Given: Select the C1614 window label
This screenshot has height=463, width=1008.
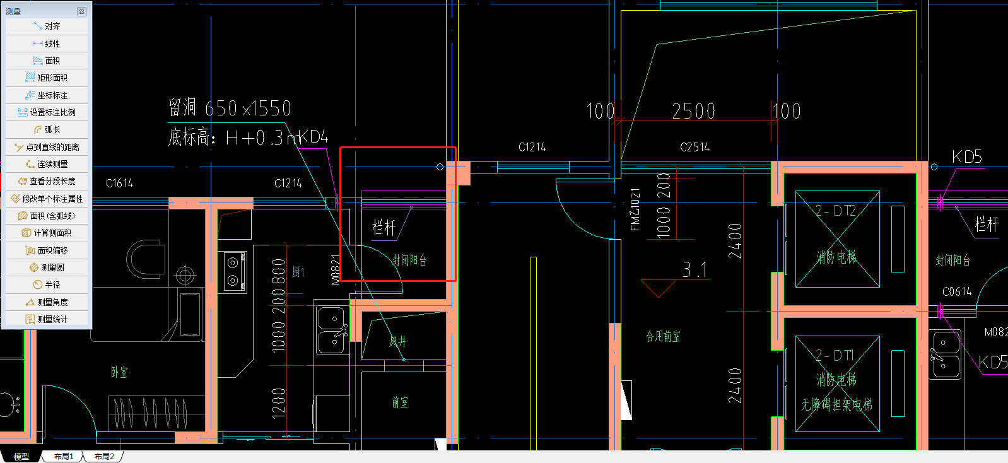Looking at the screenshot, I should pos(119,183).
